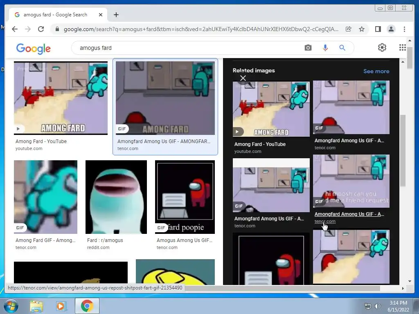Open the fard poopie GIF thumbnail
Image resolution: width=419 pixels, height=314 pixels.
185,197
